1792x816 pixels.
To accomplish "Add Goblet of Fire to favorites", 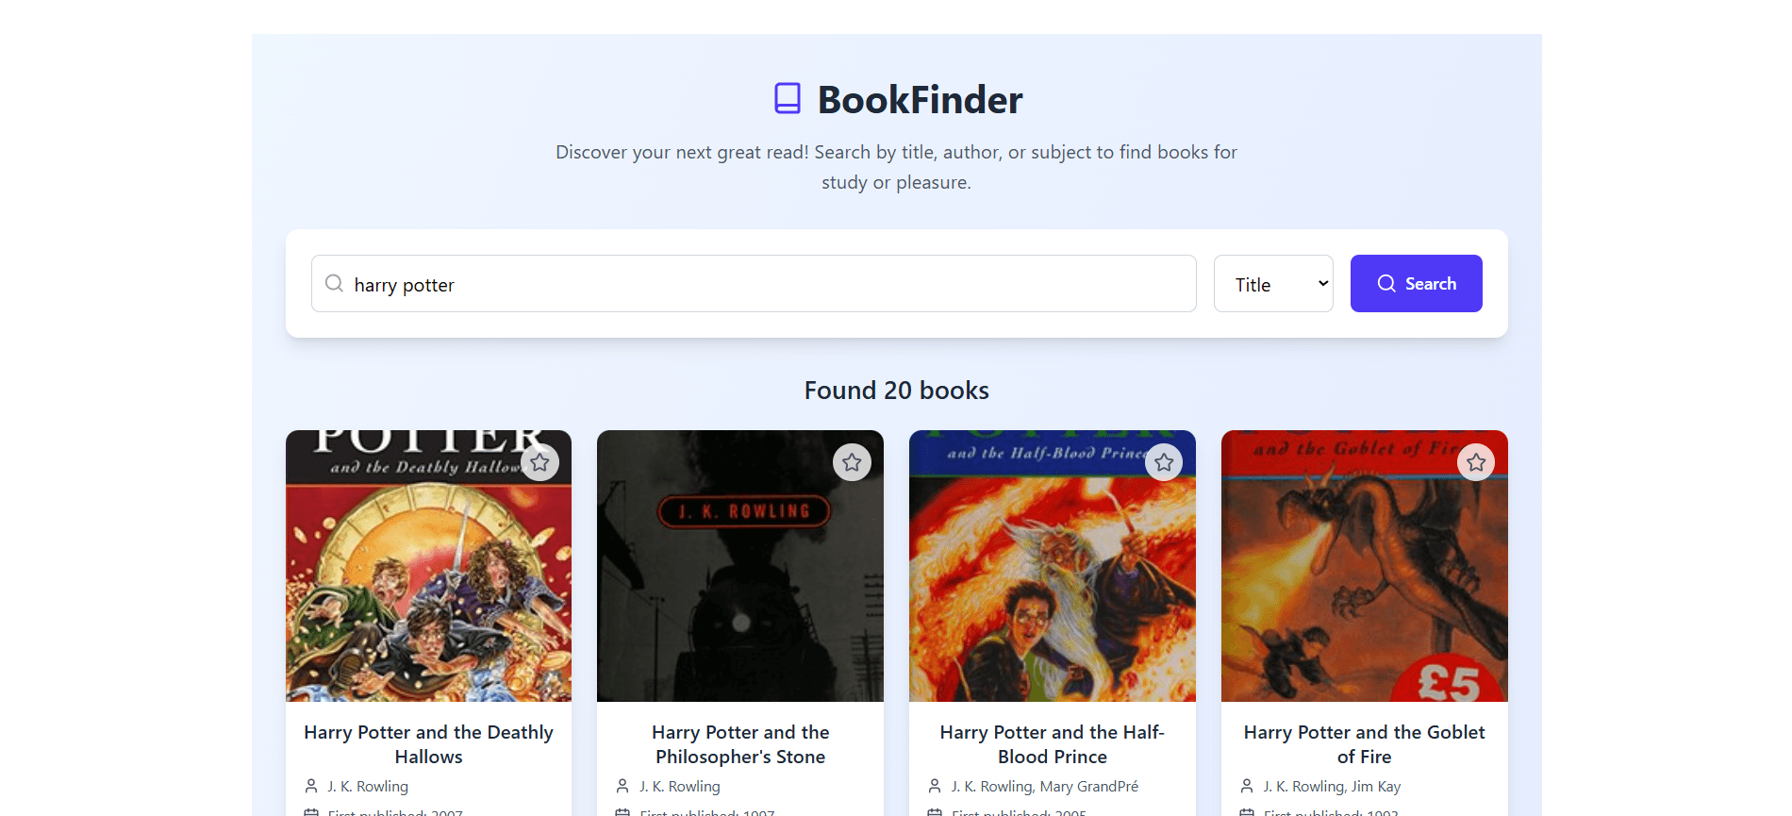I will click(1476, 462).
